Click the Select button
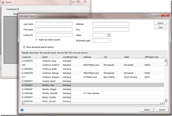Image resolution: width=172 pixels, height=116 pixels. (x=147, y=110)
